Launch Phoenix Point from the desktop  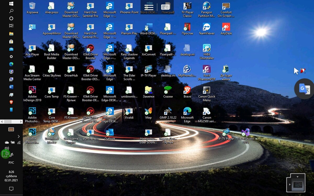tap(129, 8)
